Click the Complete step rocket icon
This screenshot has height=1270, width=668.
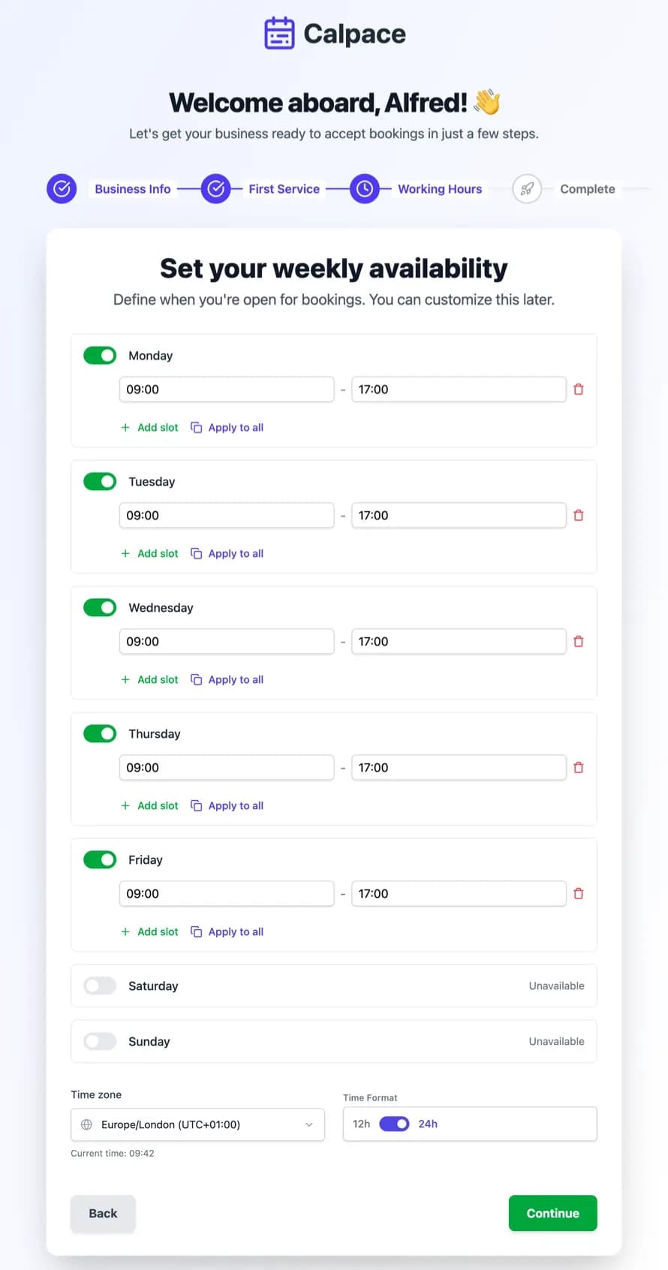point(527,189)
